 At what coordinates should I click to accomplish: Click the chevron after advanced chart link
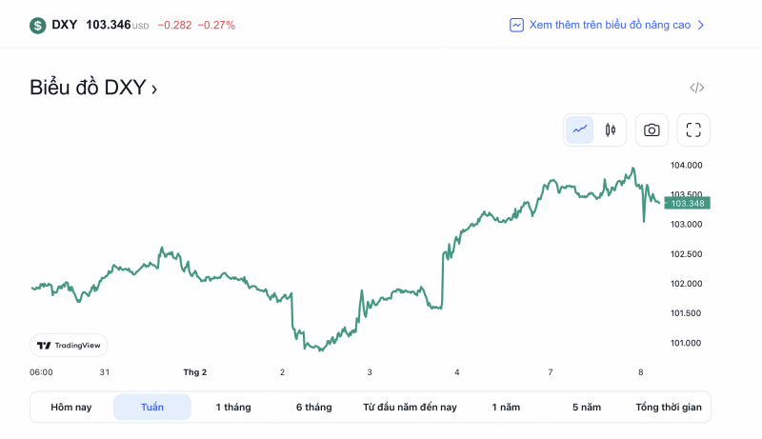pos(701,25)
